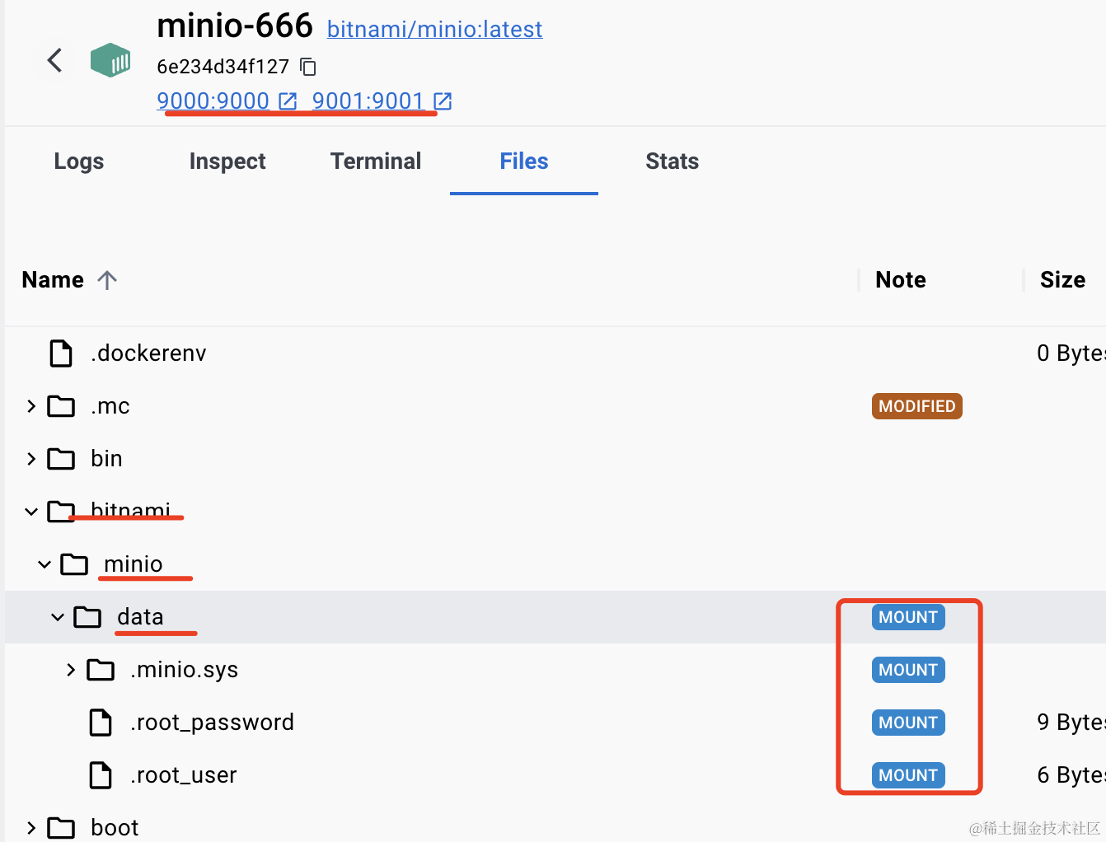
Task: Click the back arrow icon
Action: click(55, 60)
